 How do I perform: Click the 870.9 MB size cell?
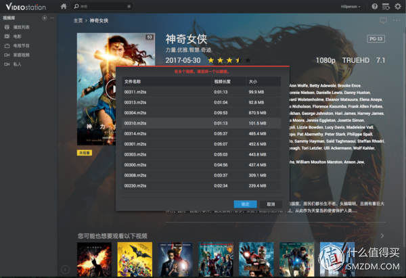[257, 113]
